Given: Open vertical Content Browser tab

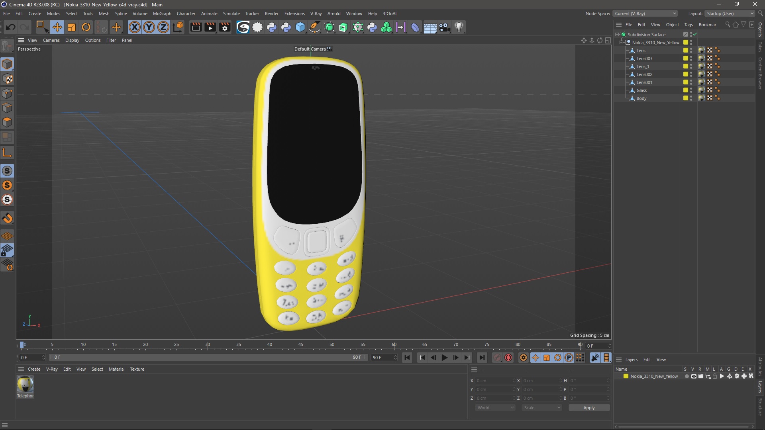Looking at the screenshot, I should [760, 73].
